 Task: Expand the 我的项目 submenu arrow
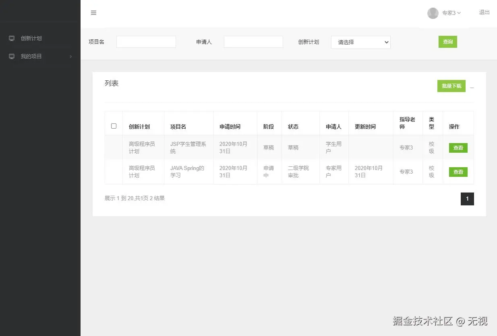pyautogui.click(x=71, y=57)
